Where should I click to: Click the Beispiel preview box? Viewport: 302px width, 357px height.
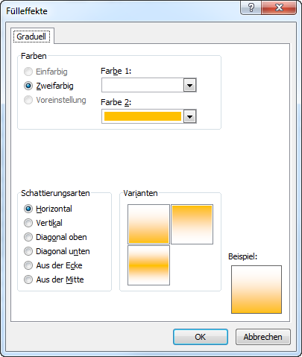[257, 289]
